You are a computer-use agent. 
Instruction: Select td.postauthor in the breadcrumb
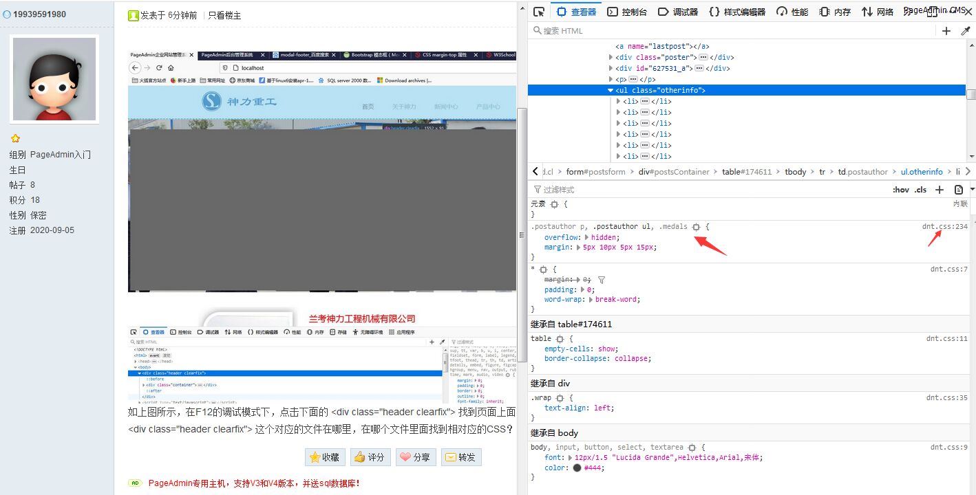(x=862, y=172)
